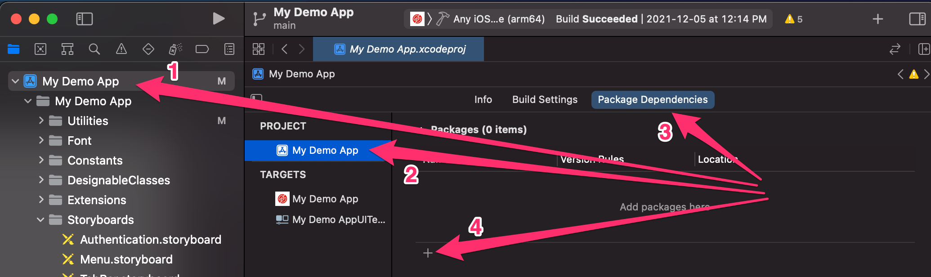The image size is (931, 277).
Task: Select the Project navigator folder icon
Action: [13, 49]
